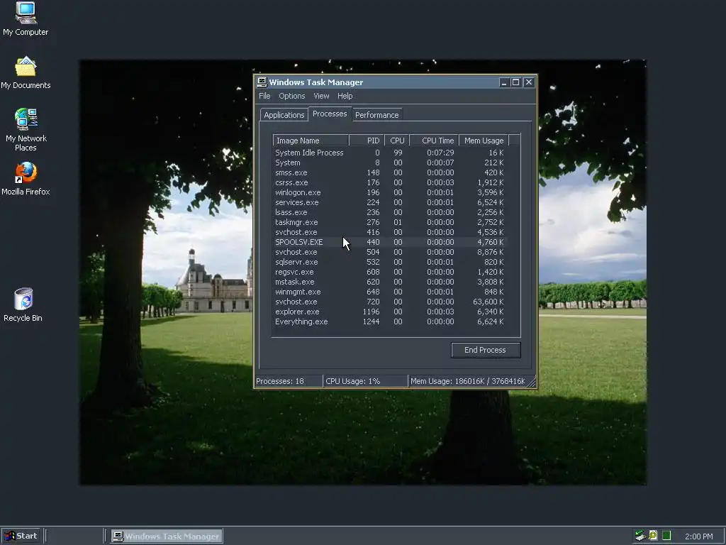Open My Documents desktop icon
726x545 pixels.
(x=26, y=73)
